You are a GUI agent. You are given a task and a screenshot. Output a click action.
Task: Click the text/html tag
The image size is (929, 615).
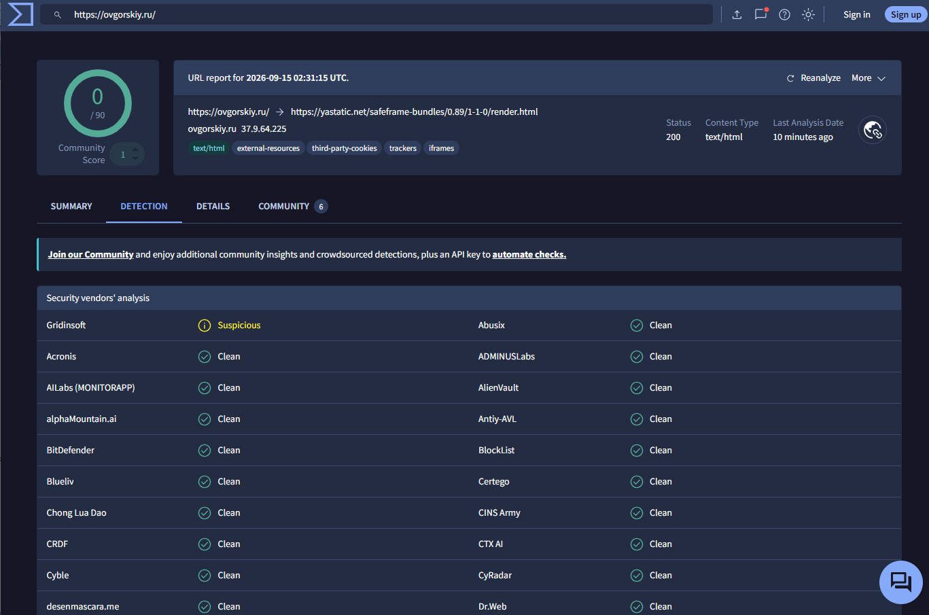(209, 148)
